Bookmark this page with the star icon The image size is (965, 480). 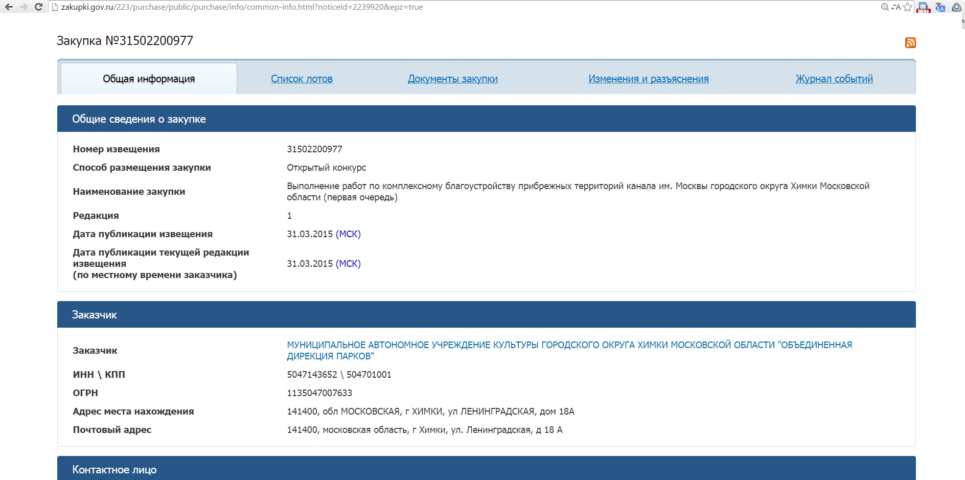click(907, 7)
